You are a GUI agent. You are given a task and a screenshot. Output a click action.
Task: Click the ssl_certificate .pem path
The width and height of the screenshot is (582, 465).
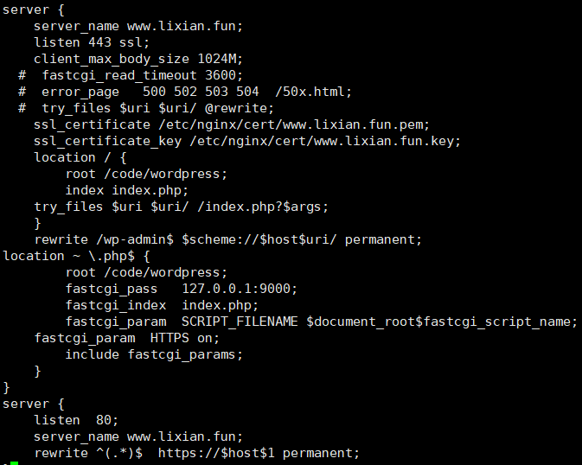coord(294,125)
